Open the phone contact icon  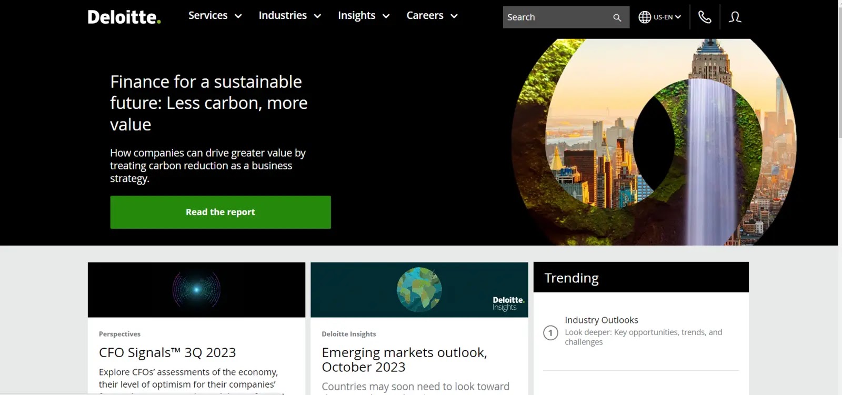pyautogui.click(x=705, y=17)
